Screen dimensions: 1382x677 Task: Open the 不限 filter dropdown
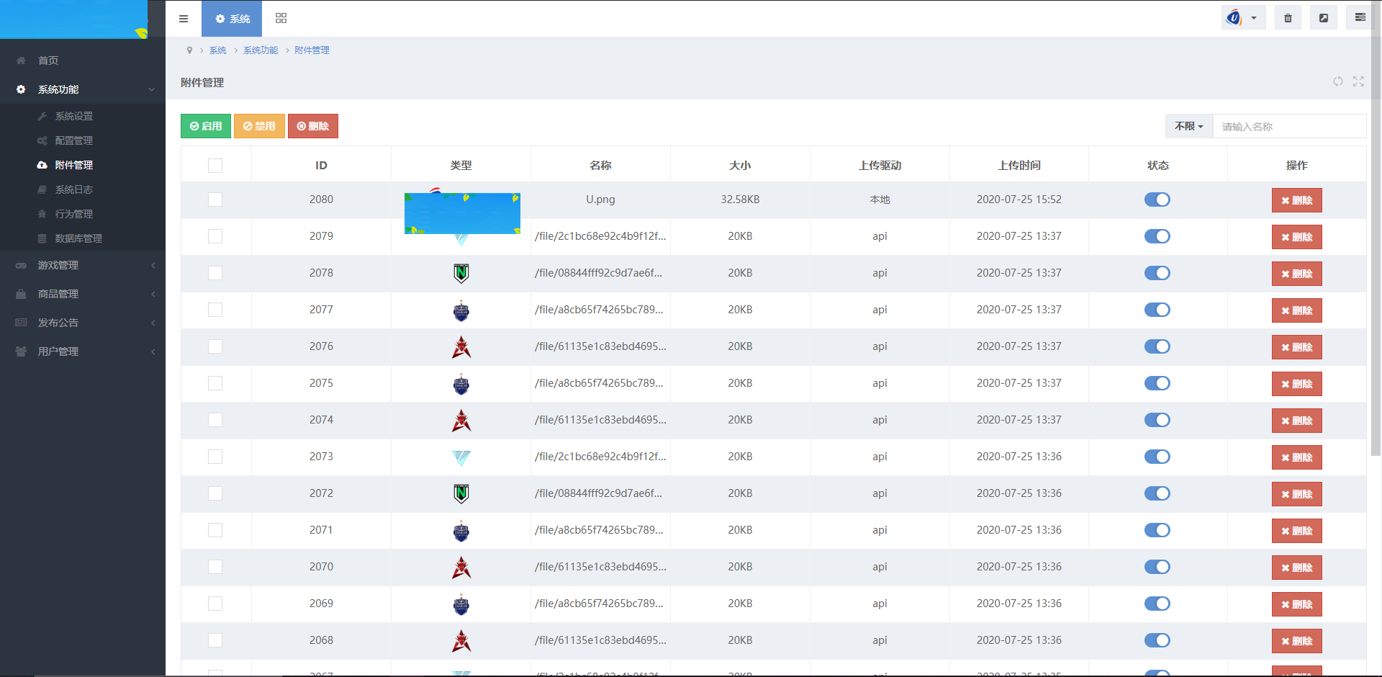tap(1189, 126)
